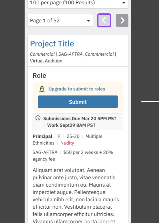Click the blue Submit button
The image size is (159, 223).
(78, 102)
